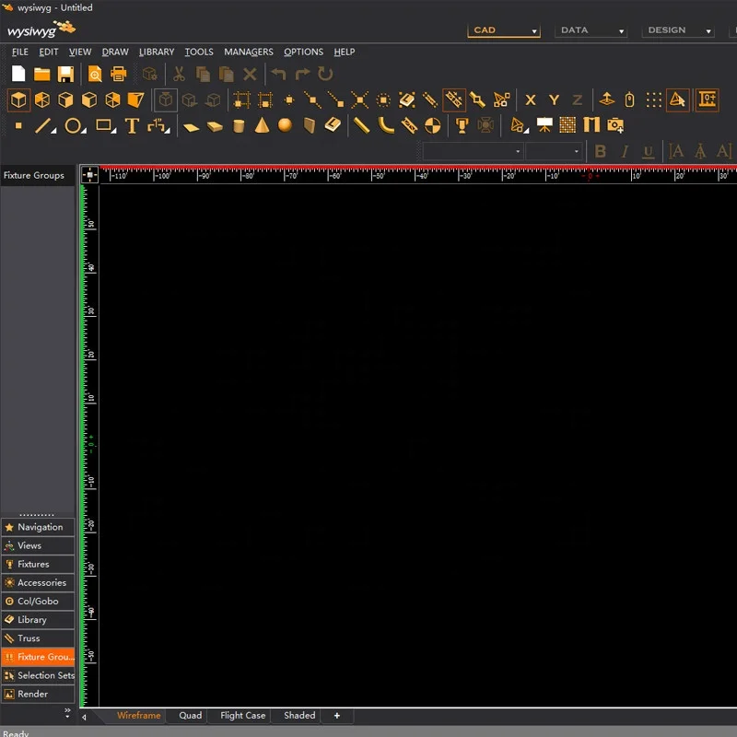This screenshot has width=737, height=737.
Task: Open the LIBRARY menu
Action: 157,53
